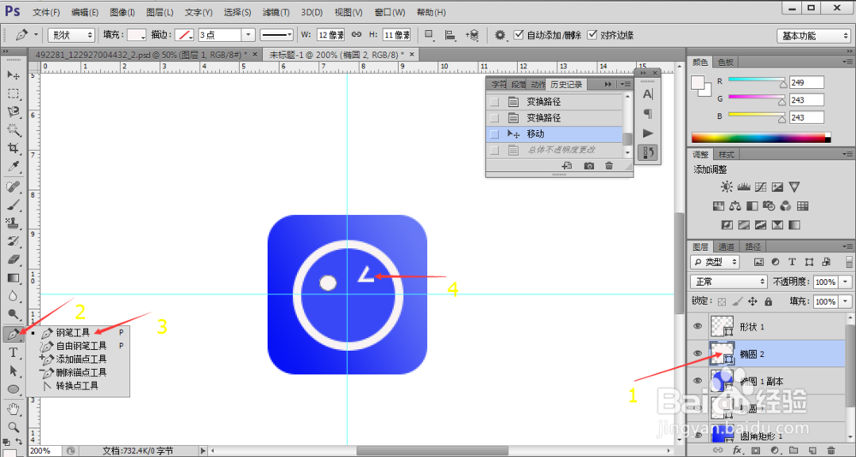Click the stroke color swatch
Image resolution: width=856 pixels, height=457 pixels.
(186, 35)
